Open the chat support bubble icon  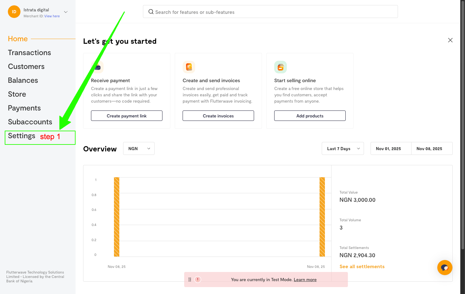coord(445,268)
